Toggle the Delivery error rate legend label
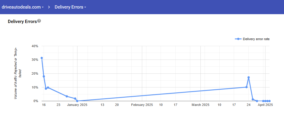 256,39
